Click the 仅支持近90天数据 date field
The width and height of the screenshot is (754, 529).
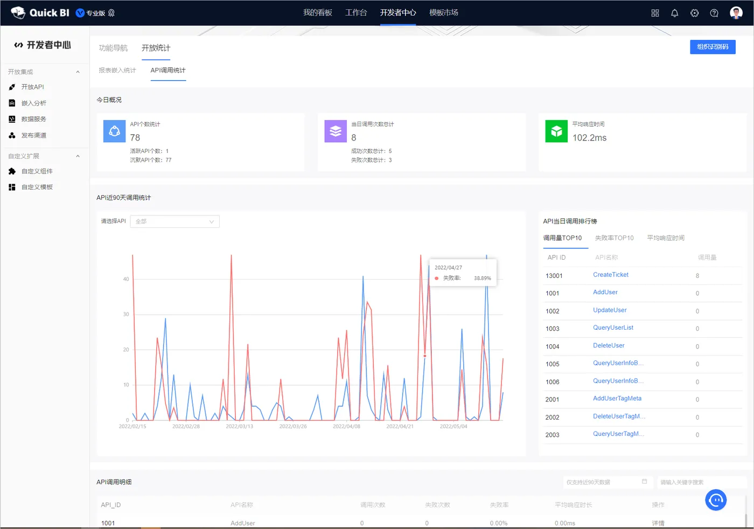tap(607, 482)
